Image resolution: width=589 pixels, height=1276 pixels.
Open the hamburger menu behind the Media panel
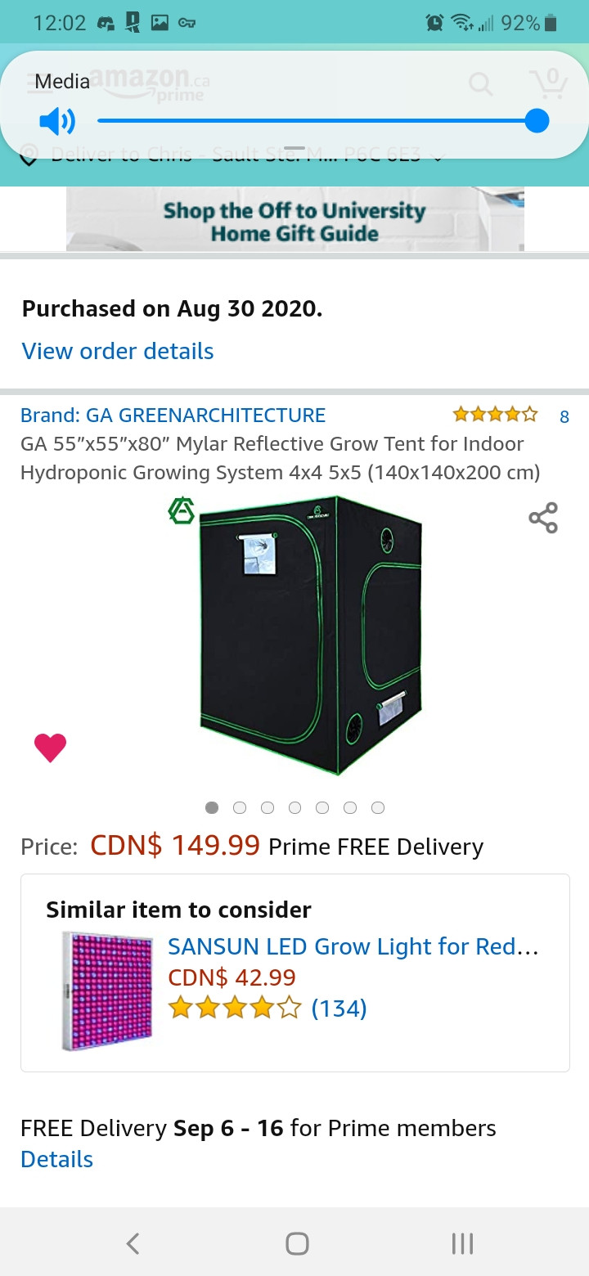pos(38,83)
